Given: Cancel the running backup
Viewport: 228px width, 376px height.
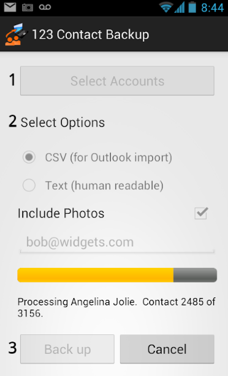Looking at the screenshot, I should point(167,349).
